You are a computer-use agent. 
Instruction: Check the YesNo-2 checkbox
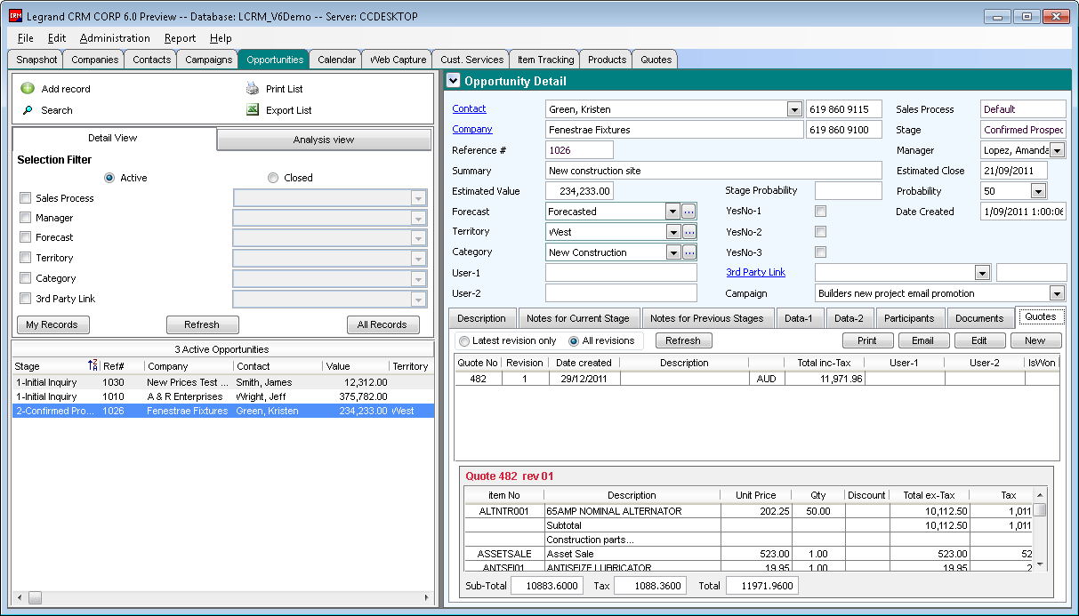[821, 232]
